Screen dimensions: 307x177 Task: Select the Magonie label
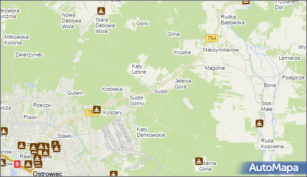click(x=215, y=68)
